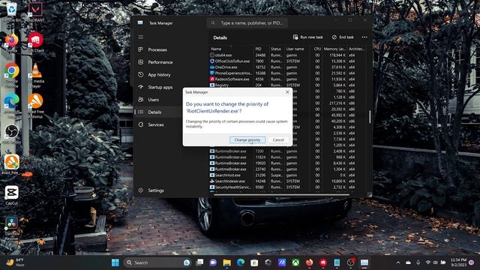The image size is (480, 270).
Task: Sort by CPU column header
Action: click(317, 49)
